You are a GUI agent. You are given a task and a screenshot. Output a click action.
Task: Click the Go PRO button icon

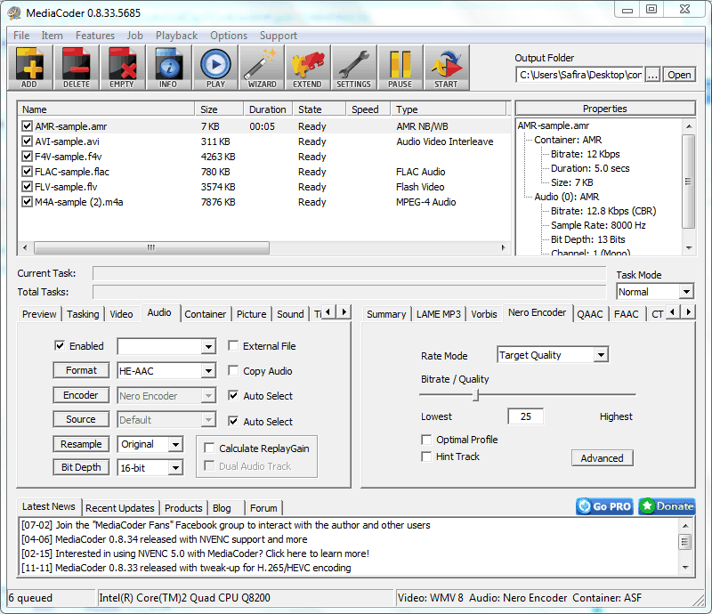tap(605, 506)
